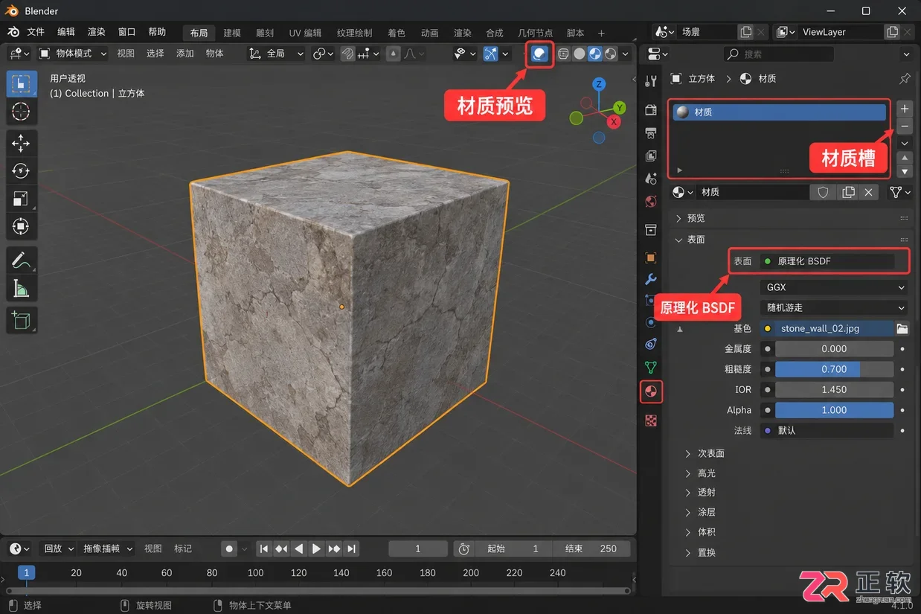The width and height of the screenshot is (921, 614).
Task: Click the current frame field showing 1
Action: tap(418, 549)
